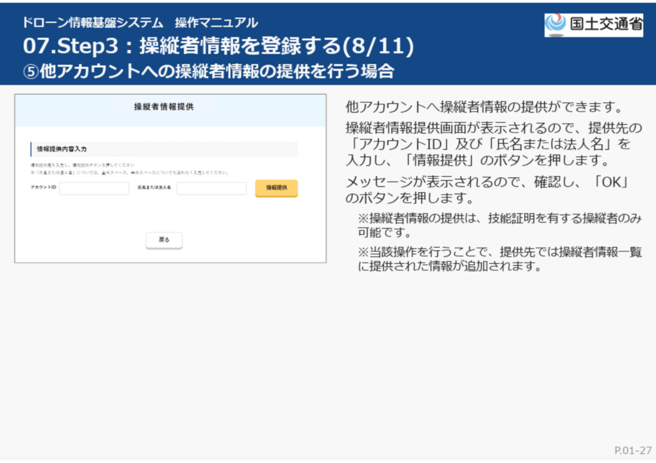Select the note about 技能証明を有する操縦者
656x463 pixels.
coord(500,225)
